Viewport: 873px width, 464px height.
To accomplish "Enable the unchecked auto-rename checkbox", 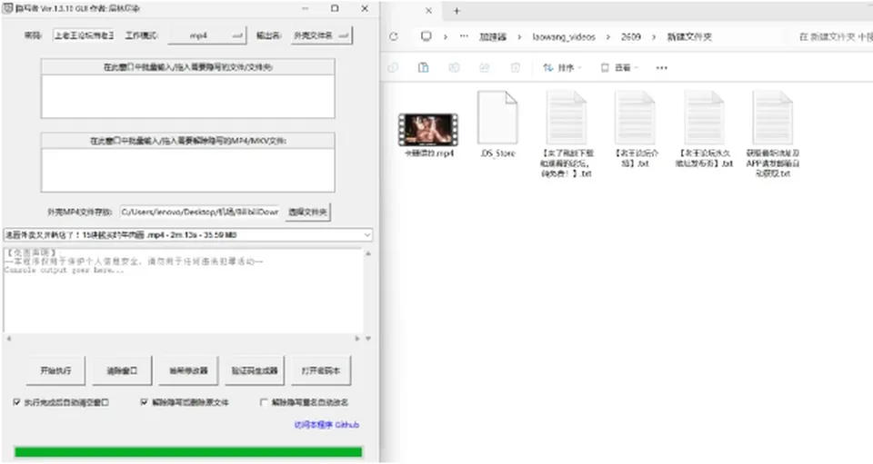I will (264, 401).
